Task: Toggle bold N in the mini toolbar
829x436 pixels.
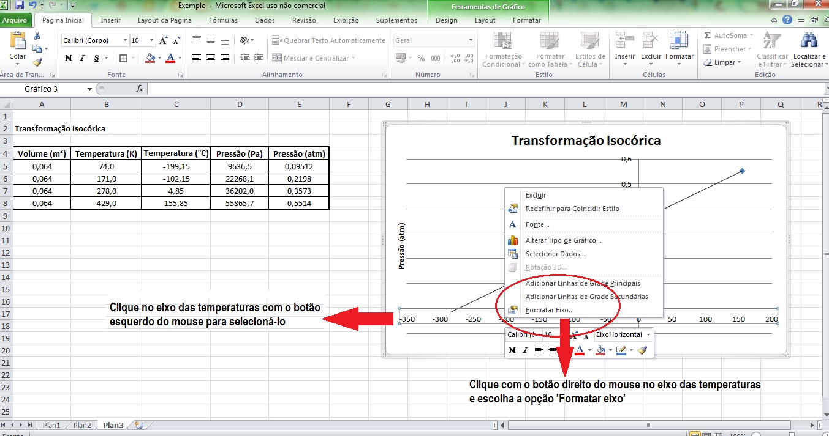Action: [x=512, y=350]
